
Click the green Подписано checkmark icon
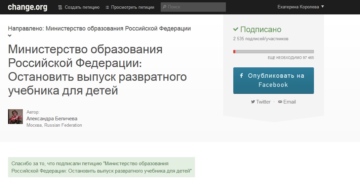tap(236, 29)
